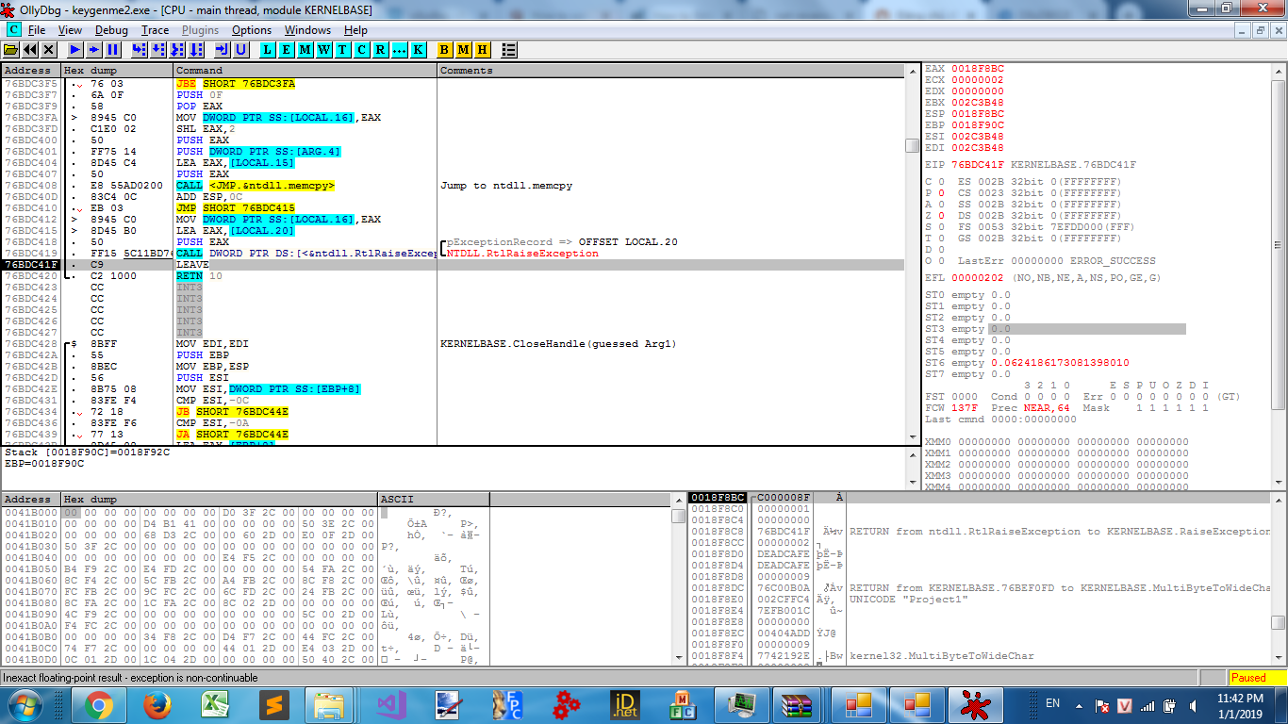Click disassembly Hex dump column header
This screenshot has height=724, width=1288.
(117, 70)
